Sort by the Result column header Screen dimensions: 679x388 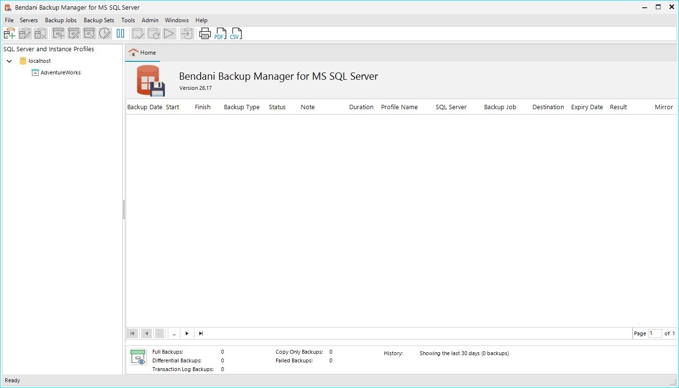click(619, 107)
